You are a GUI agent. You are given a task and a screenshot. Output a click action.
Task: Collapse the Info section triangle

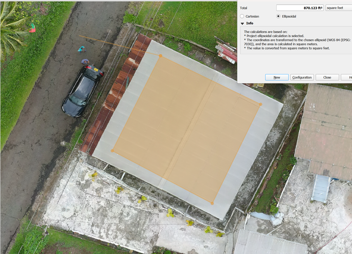(243, 23)
